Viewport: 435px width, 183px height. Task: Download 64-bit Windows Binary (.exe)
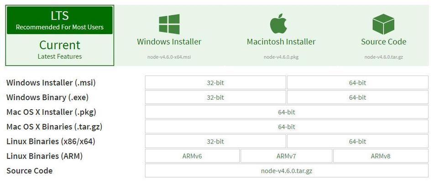tap(357, 97)
